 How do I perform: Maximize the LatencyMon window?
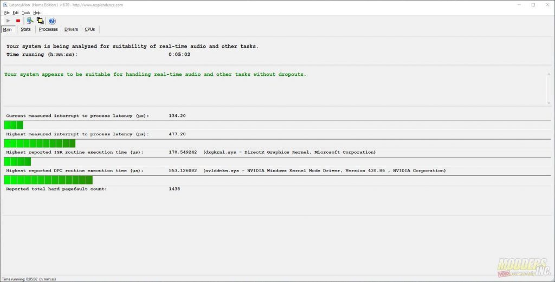click(533, 5)
